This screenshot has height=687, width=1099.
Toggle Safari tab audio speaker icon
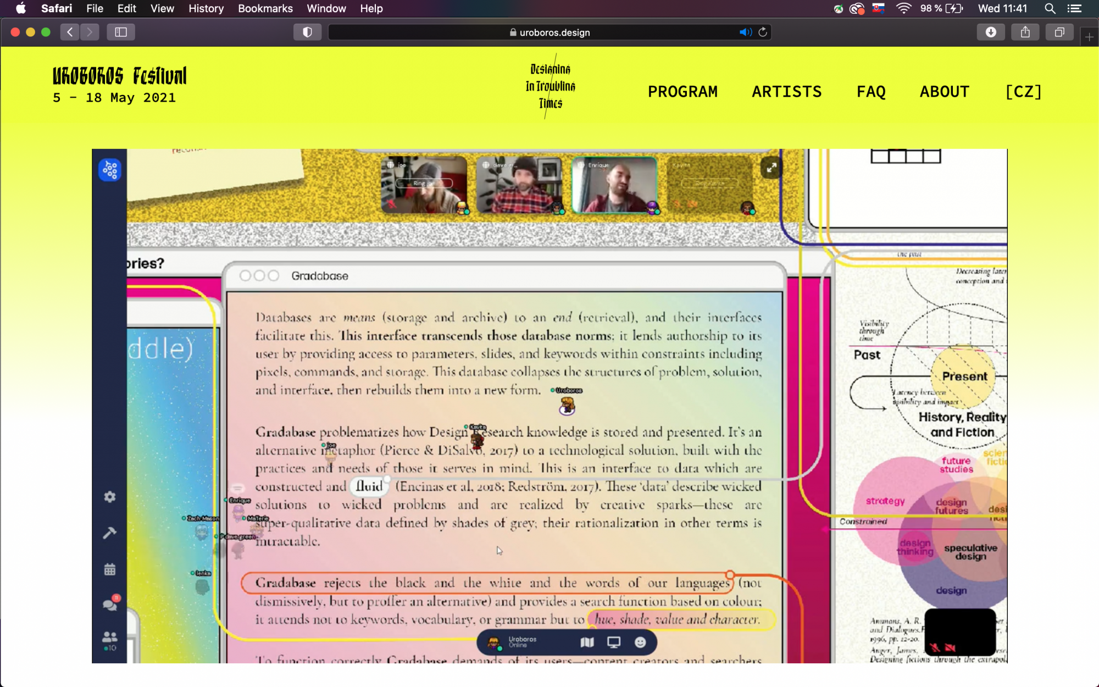coord(745,32)
